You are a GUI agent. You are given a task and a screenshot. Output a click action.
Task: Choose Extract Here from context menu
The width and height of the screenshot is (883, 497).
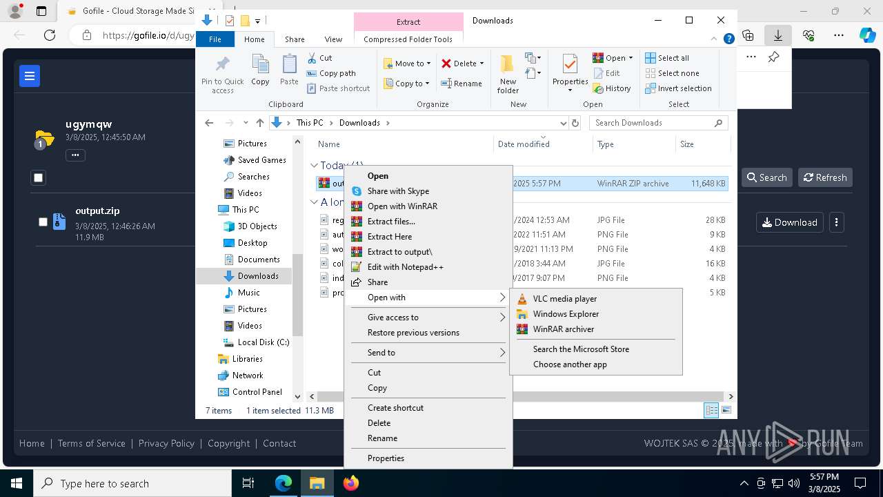[390, 237]
